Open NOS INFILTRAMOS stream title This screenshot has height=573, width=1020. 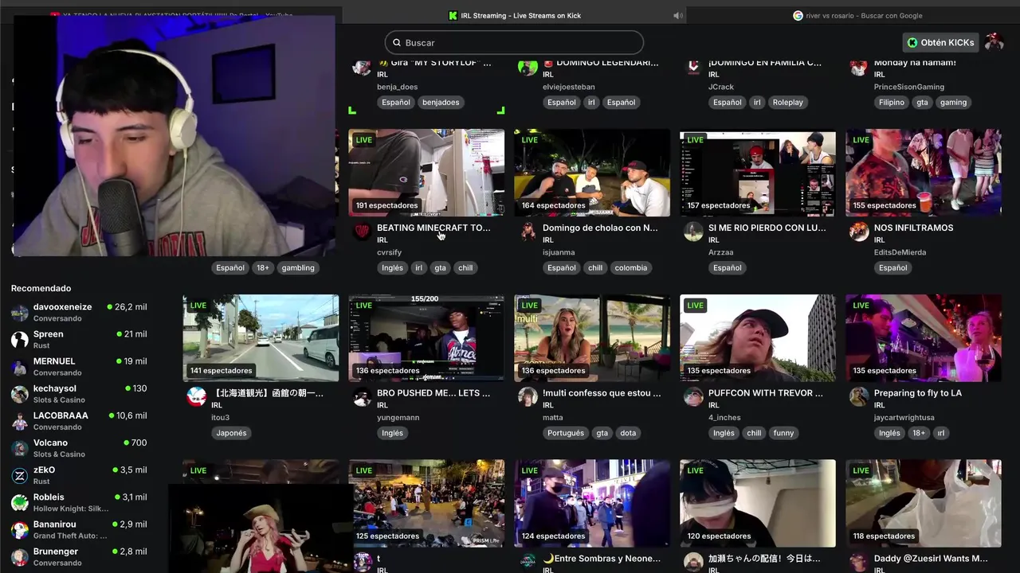click(913, 228)
